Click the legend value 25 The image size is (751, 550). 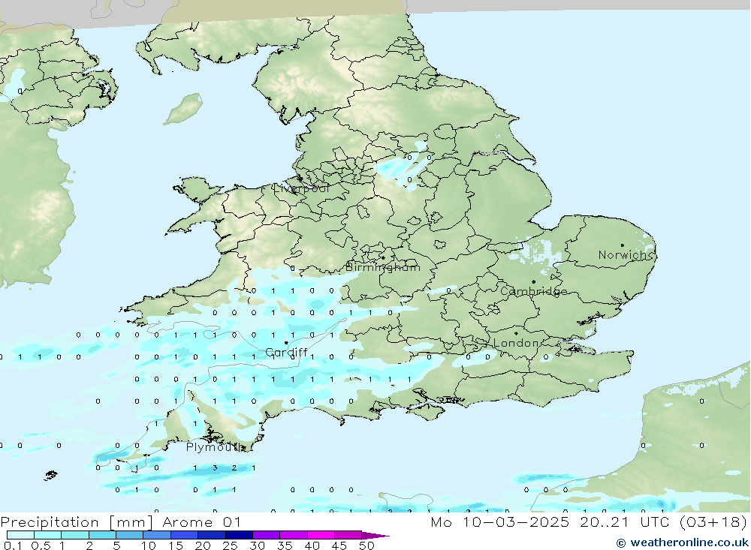pyautogui.click(x=230, y=545)
